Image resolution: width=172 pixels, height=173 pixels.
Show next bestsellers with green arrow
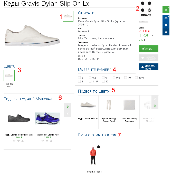[x=68, y=107]
